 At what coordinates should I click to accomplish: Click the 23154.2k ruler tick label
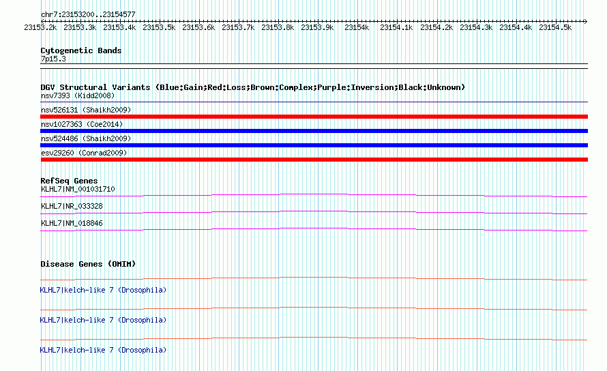436,27
